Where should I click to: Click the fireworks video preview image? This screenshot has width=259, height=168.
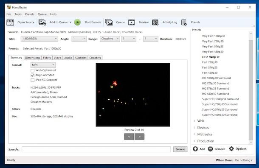133,95
